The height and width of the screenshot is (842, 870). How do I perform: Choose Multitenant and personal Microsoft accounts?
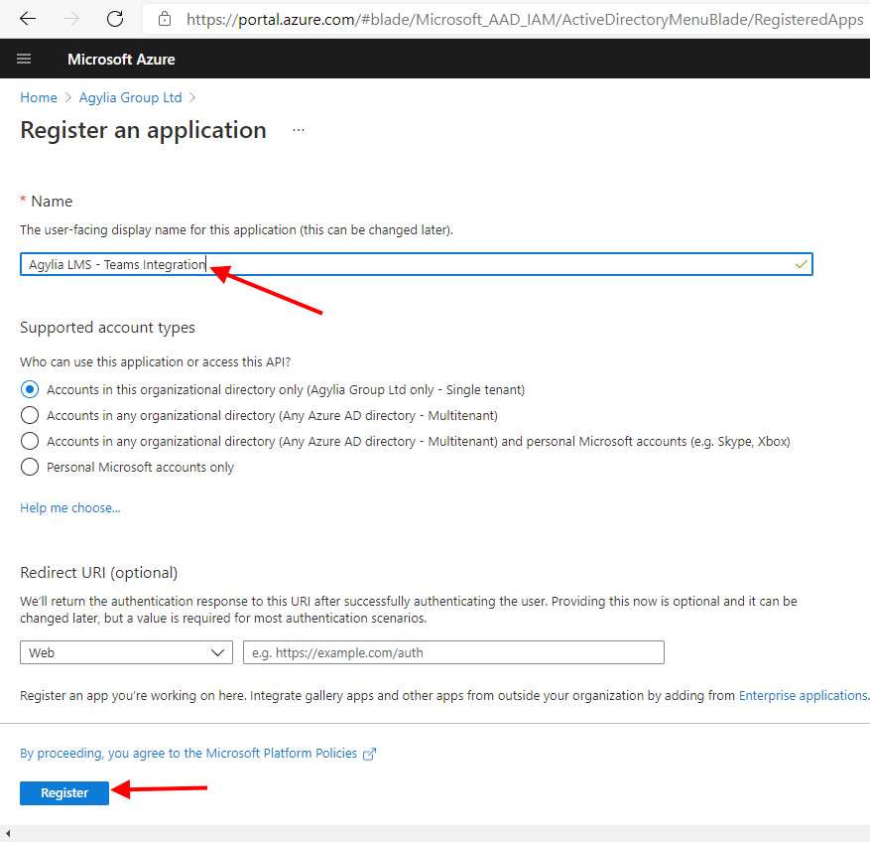pos(30,441)
